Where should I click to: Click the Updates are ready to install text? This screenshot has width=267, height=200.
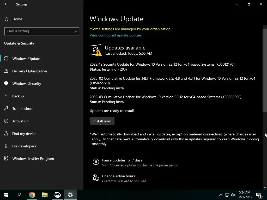[112, 111]
